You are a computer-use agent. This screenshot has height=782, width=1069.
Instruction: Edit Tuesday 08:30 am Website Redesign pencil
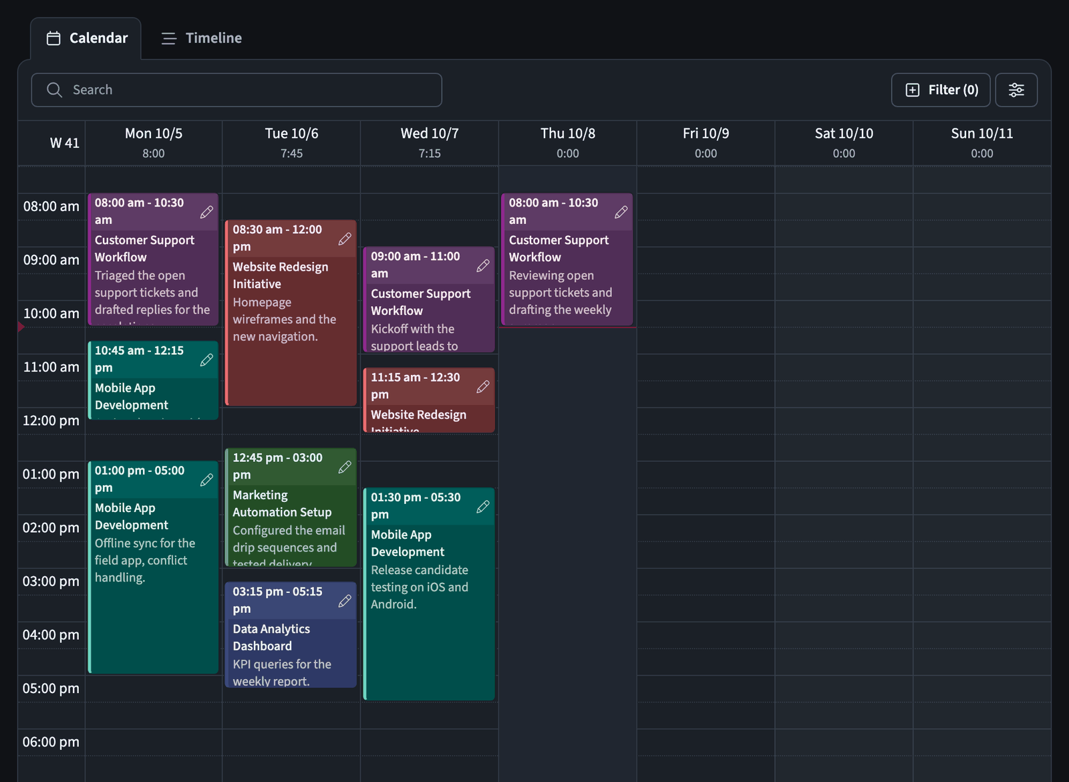click(x=345, y=239)
